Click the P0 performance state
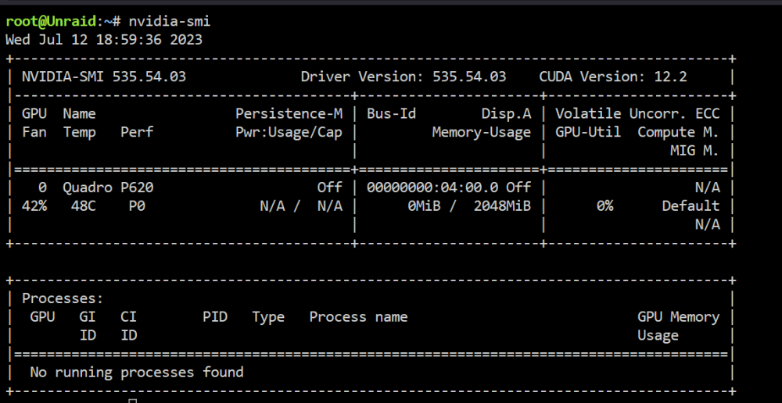The width and height of the screenshot is (782, 403). click(137, 206)
